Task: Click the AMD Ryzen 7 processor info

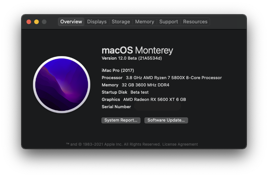Action: (174, 78)
